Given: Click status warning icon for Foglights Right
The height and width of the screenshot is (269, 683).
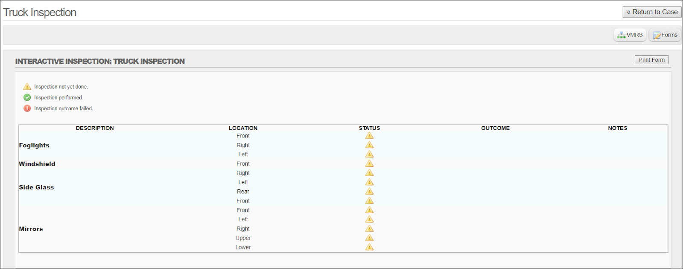Looking at the screenshot, I should click(369, 145).
